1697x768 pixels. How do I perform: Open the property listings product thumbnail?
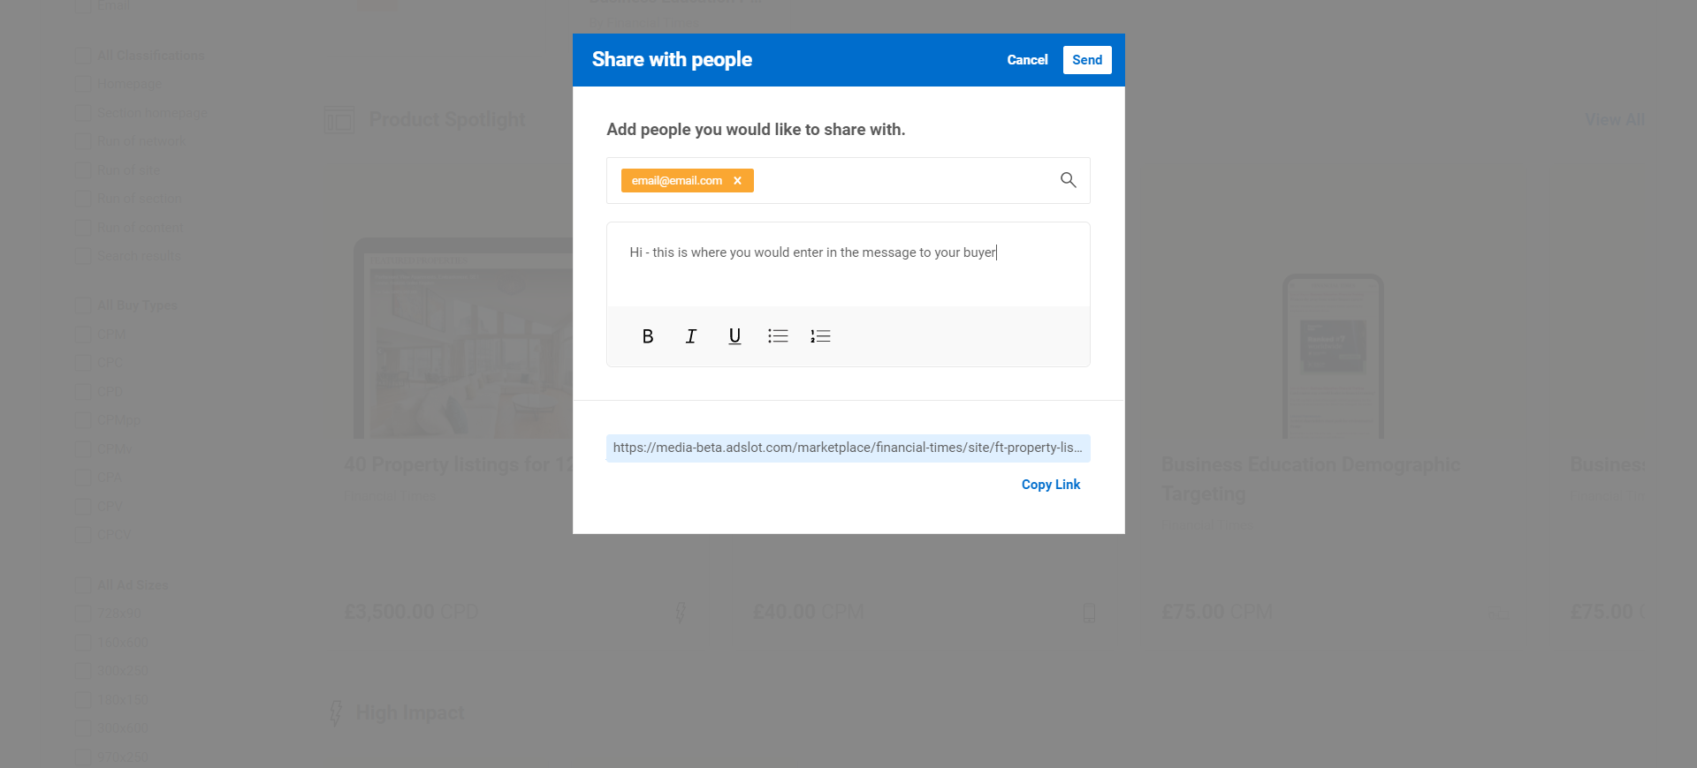click(463, 338)
